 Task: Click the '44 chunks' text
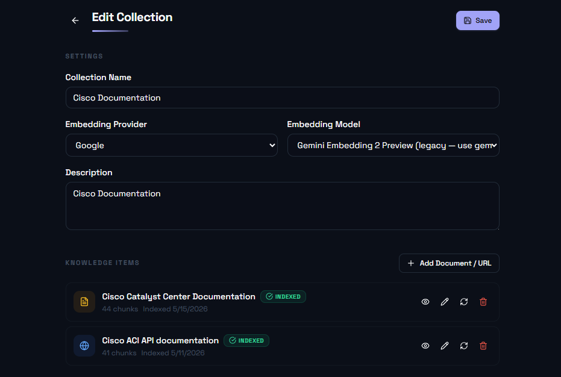[x=120, y=309]
